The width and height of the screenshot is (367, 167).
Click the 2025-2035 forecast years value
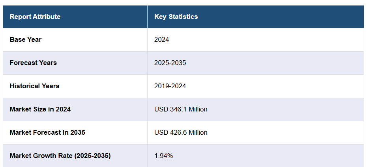pyautogui.click(x=170, y=63)
